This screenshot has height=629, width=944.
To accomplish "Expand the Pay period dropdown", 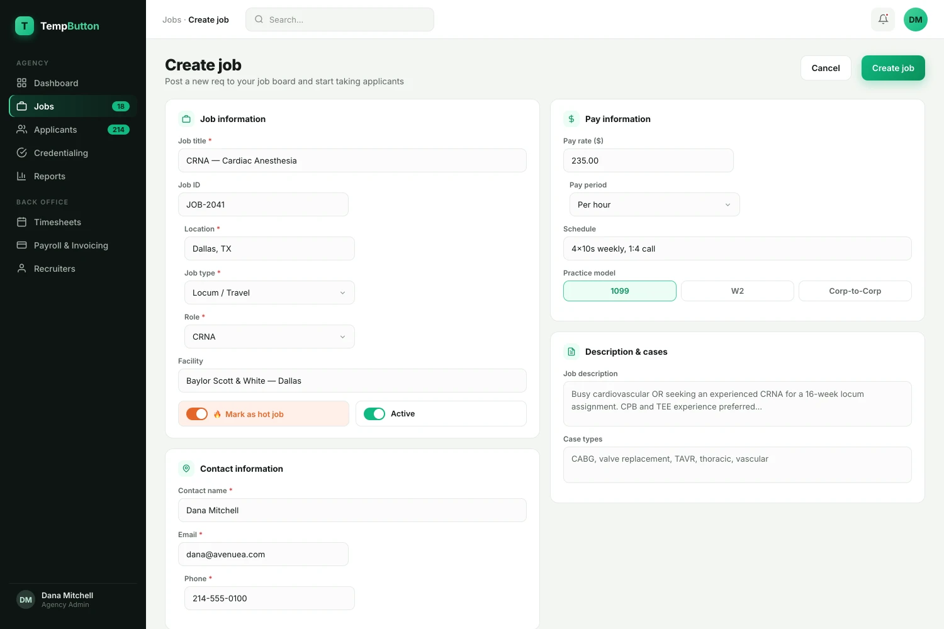I will pos(655,204).
